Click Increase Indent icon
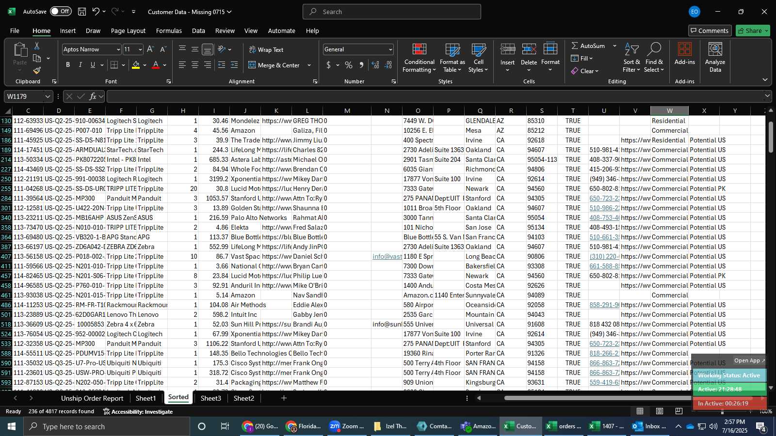This screenshot has height=436, width=776. tap(234, 65)
